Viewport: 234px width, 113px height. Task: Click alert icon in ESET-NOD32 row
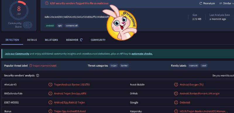(x=50, y=102)
